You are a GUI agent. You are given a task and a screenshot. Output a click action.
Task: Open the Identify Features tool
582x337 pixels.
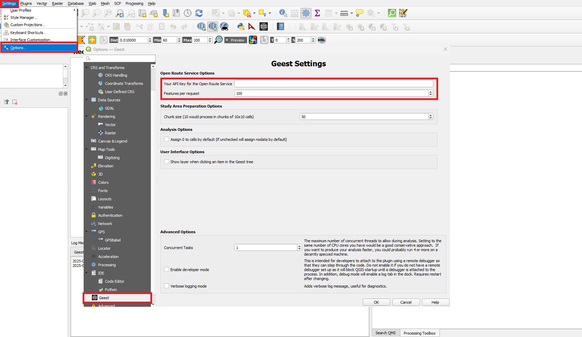tap(283, 13)
